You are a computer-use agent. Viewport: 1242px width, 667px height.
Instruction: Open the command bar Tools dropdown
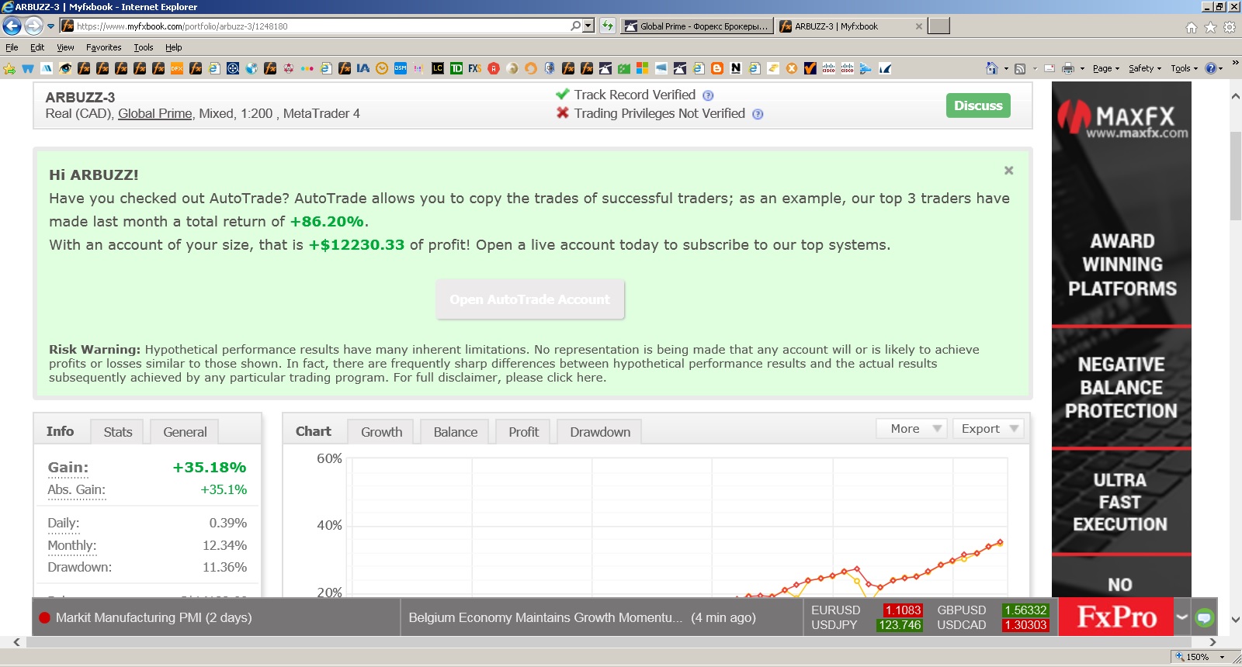1184,68
